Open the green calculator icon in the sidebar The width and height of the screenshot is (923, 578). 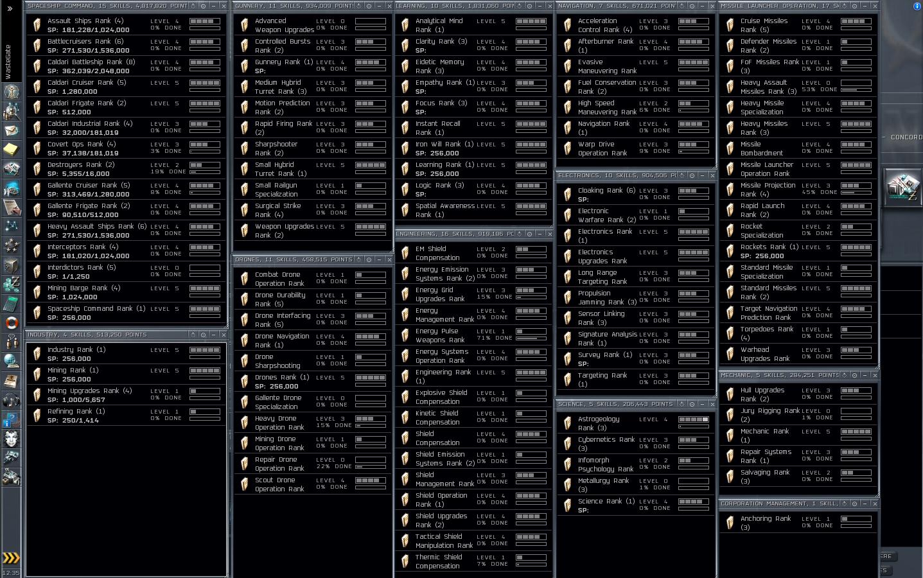click(12, 303)
